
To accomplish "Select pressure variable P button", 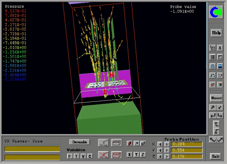I will click(70, 156).
